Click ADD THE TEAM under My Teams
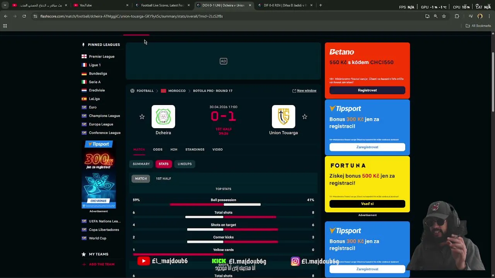Image resolution: width=495 pixels, height=278 pixels. click(x=98, y=264)
